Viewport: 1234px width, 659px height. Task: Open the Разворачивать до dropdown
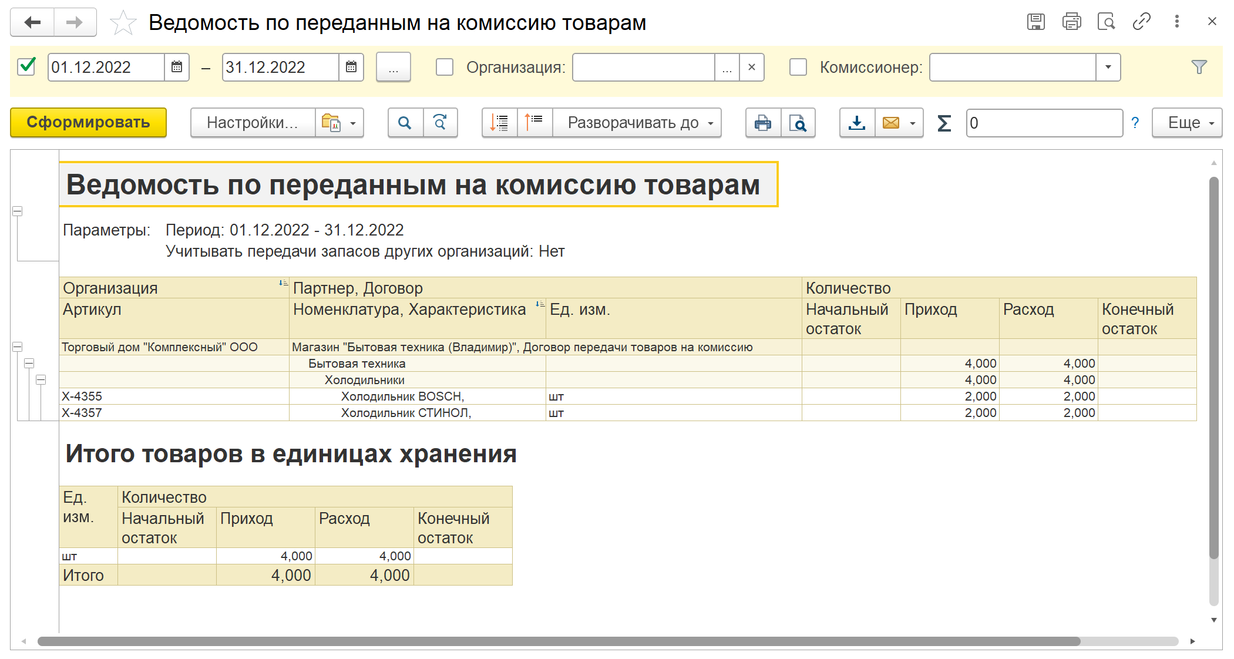(x=637, y=123)
